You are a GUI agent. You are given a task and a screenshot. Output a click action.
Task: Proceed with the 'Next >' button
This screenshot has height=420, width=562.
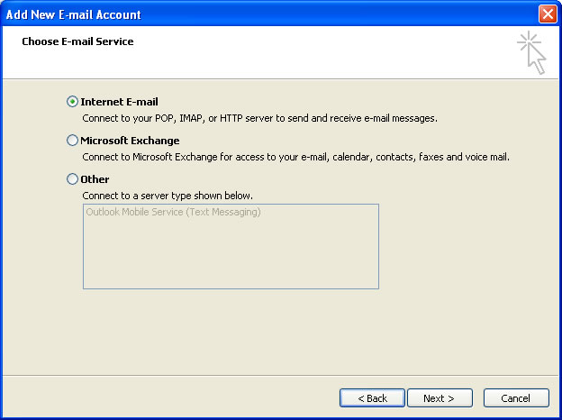439,397
